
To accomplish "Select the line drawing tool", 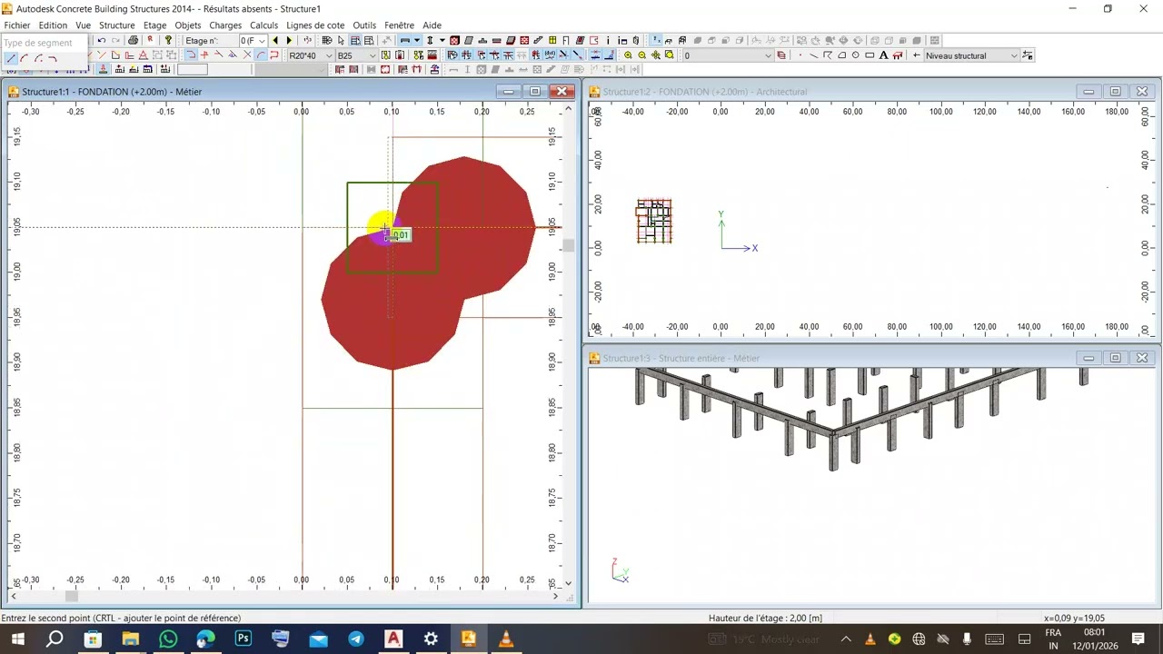I will [x=814, y=55].
